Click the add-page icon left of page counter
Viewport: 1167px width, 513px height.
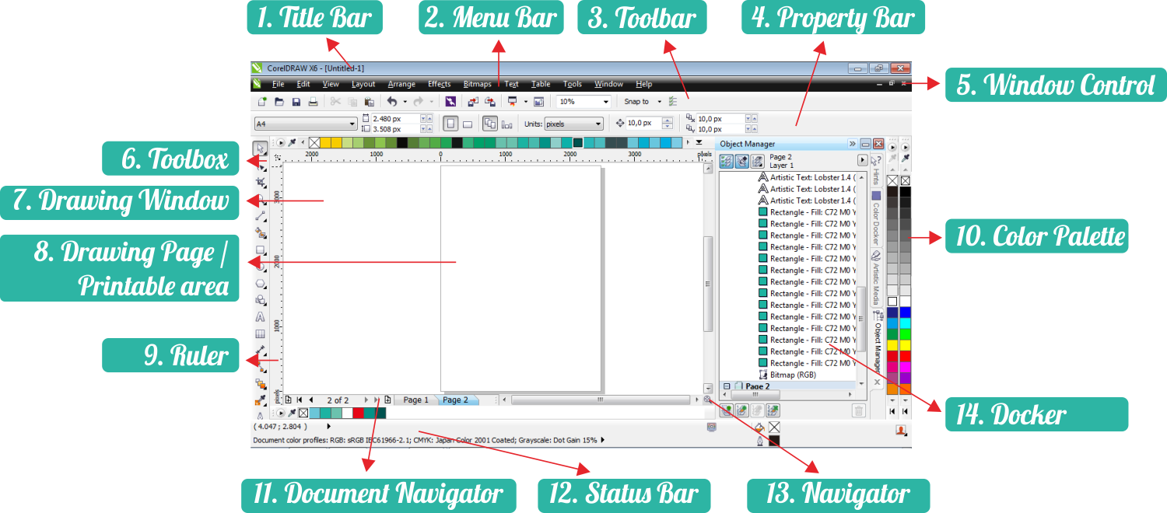coord(288,400)
